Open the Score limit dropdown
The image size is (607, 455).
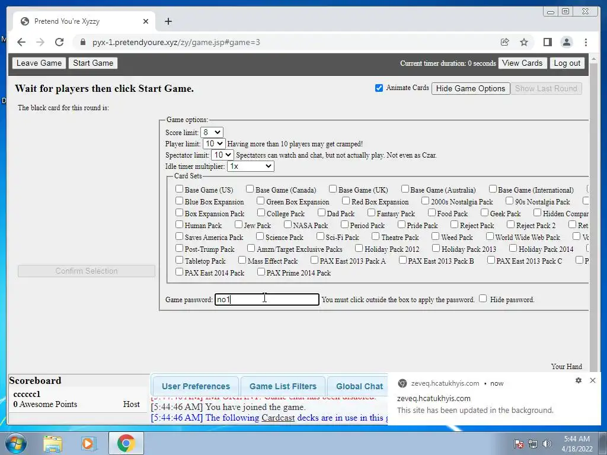pyautogui.click(x=212, y=132)
